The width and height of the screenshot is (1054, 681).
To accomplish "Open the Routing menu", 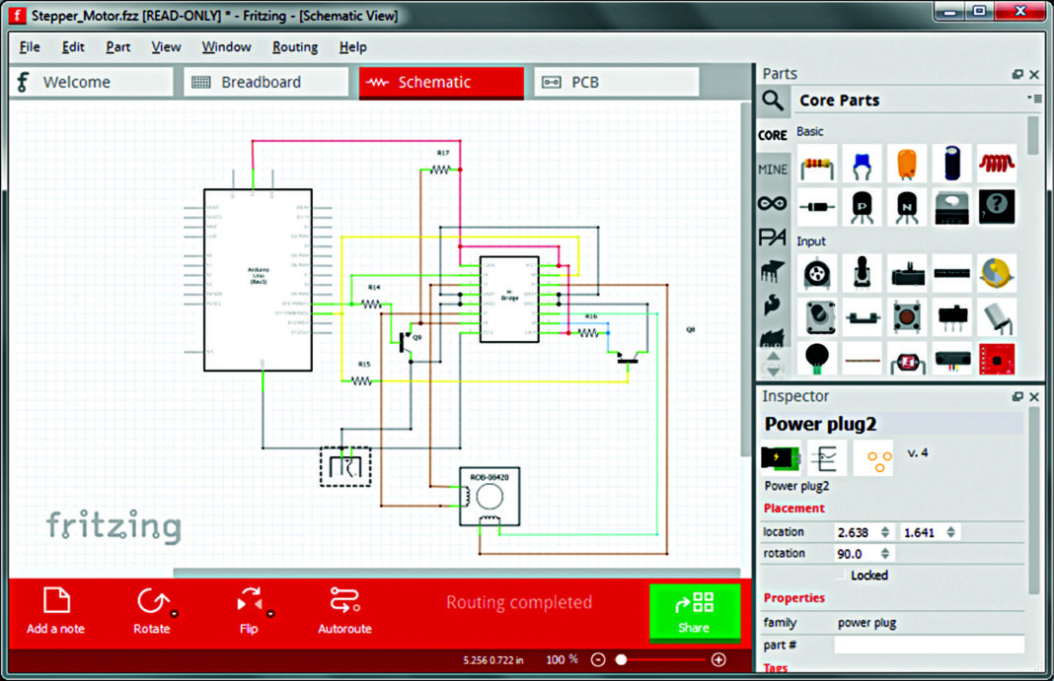I will click(294, 46).
